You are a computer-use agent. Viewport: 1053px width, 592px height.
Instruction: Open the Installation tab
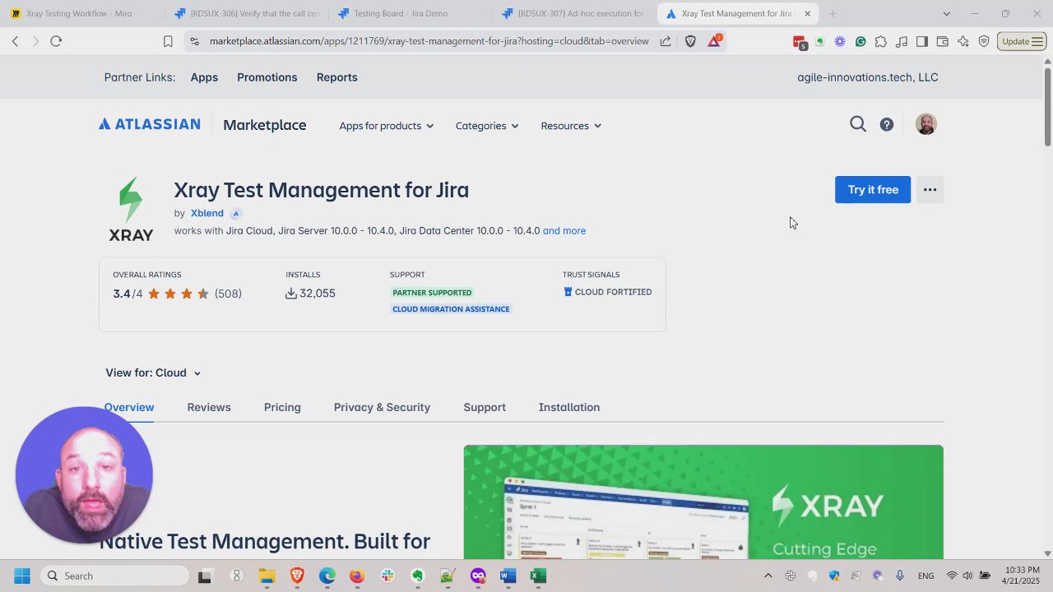[569, 407]
